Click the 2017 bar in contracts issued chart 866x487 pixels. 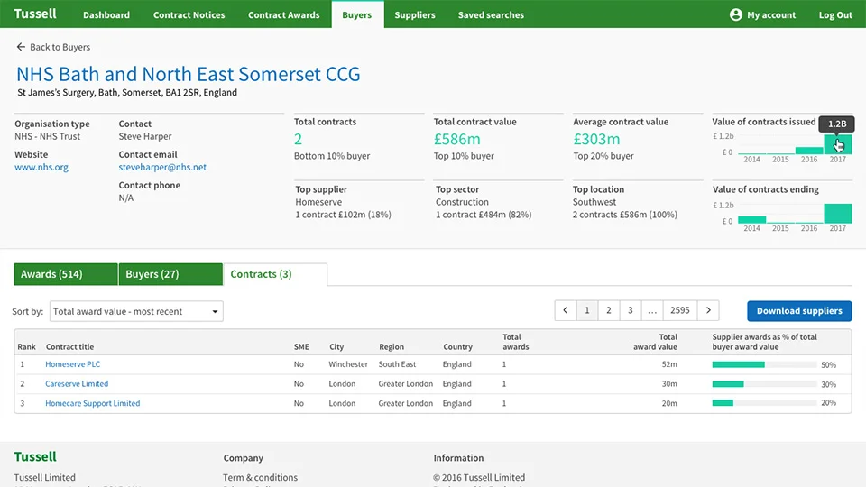pos(838,144)
